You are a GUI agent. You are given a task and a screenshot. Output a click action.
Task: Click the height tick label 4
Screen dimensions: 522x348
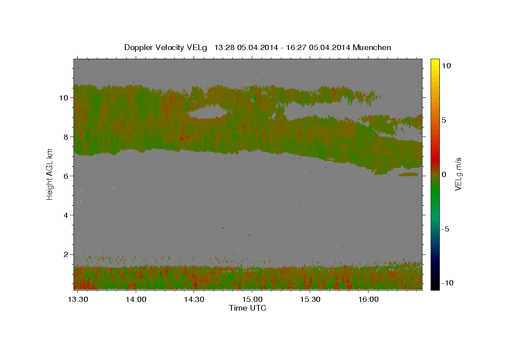(x=66, y=215)
